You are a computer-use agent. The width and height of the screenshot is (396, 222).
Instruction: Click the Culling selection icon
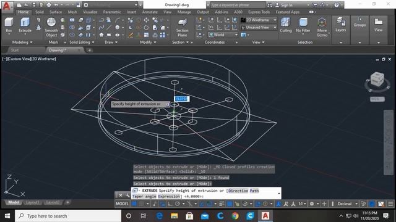[285, 25]
